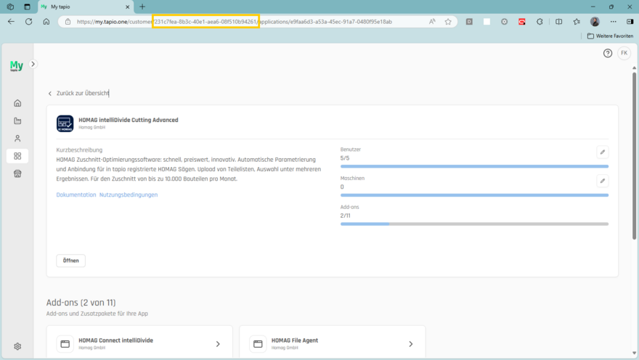This screenshot has height=360, width=639.
Task: Click the Add-ons 2/11 progress bar
Action: click(x=474, y=224)
